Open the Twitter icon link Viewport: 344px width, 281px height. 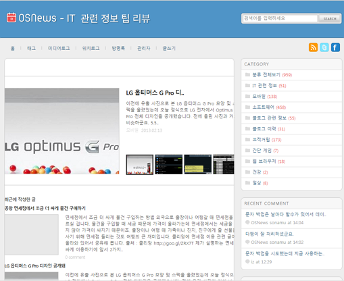tap(324, 47)
